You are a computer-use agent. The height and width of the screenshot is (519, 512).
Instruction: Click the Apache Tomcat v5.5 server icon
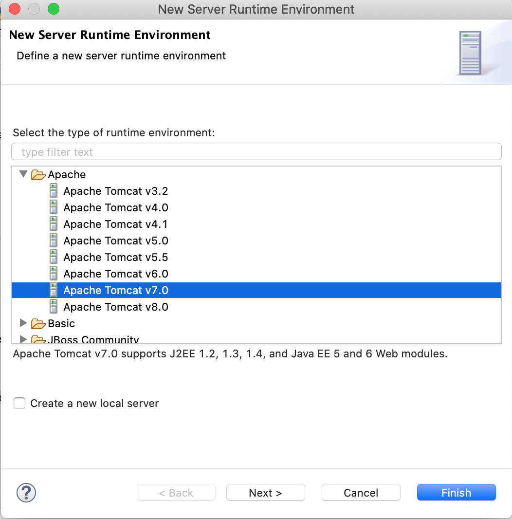53,257
